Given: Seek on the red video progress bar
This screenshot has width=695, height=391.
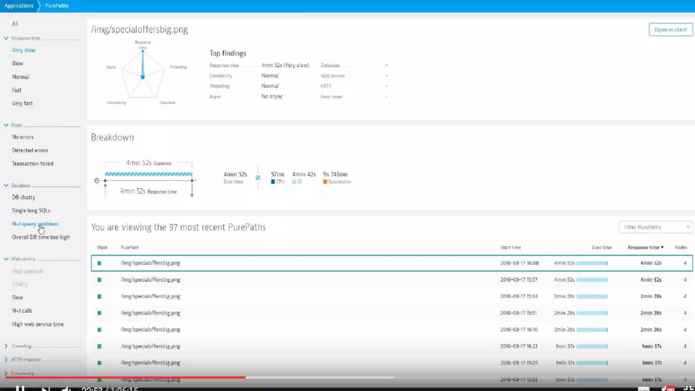Looking at the screenshot, I should click(x=136, y=377).
